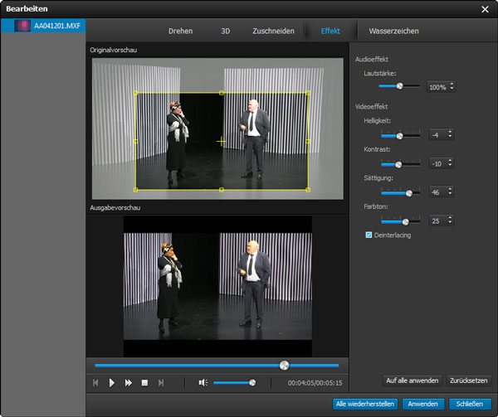Close the Bearbeiten dialog window
This screenshot has width=498, height=417.
(x=485, y=9)
